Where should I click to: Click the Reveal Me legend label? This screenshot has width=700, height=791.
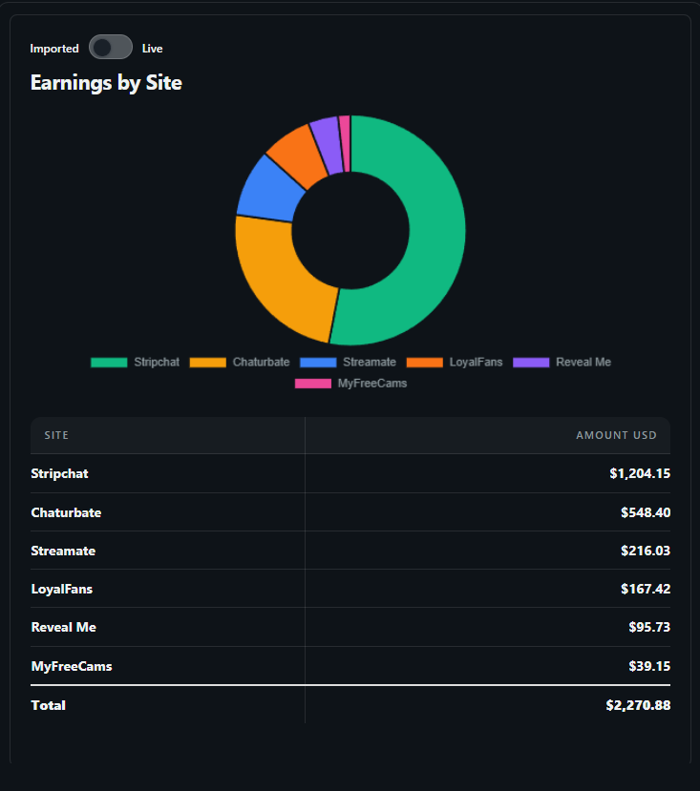(x=583, y=363)
